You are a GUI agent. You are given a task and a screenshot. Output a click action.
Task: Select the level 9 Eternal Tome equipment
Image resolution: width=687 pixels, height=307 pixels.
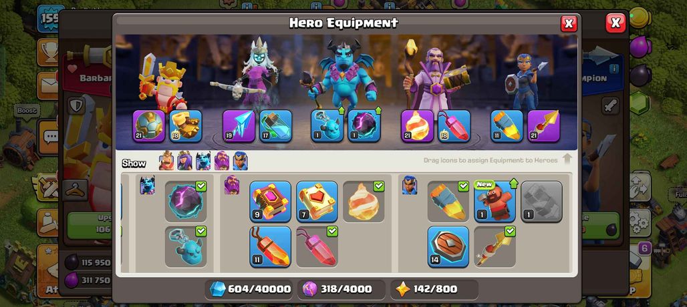(x=271, y=202)
